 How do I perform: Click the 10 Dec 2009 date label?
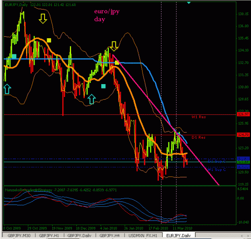(86, 228)
